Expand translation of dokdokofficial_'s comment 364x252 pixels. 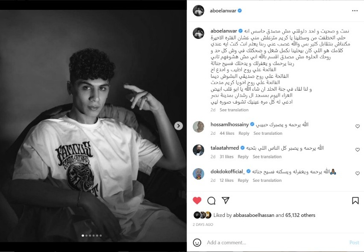[x=267, y=180]
